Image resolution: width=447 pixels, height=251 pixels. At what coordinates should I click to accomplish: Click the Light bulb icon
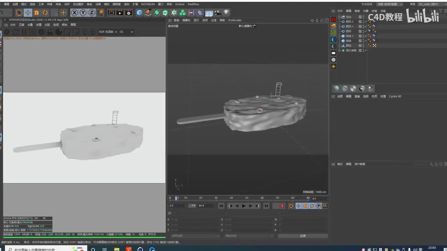tap(226, 13)
